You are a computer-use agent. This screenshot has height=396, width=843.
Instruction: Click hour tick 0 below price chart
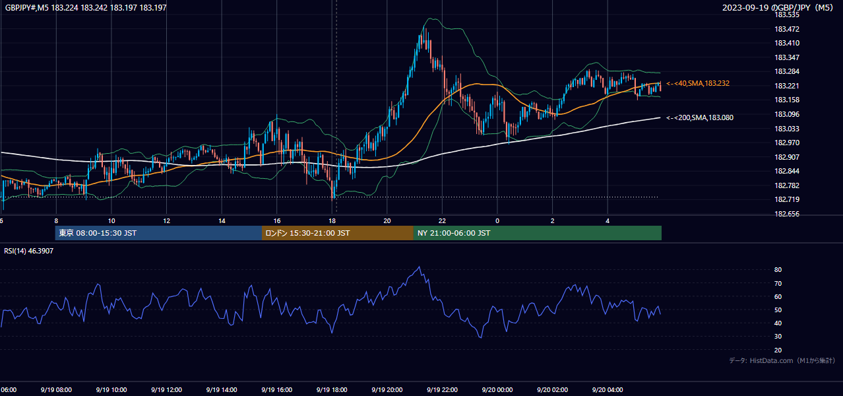497,220
